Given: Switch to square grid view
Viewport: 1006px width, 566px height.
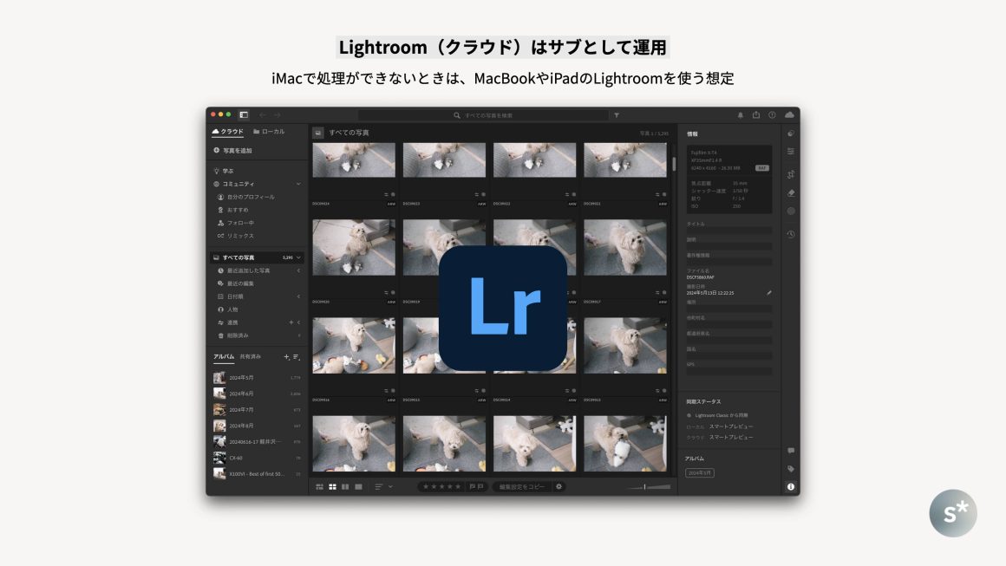Looking at the screenshot, I should click(332, 487).
